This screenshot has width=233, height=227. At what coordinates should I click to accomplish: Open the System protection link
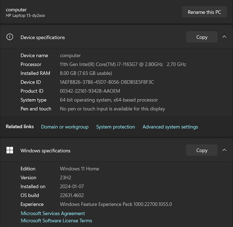(x=116, y=127)
